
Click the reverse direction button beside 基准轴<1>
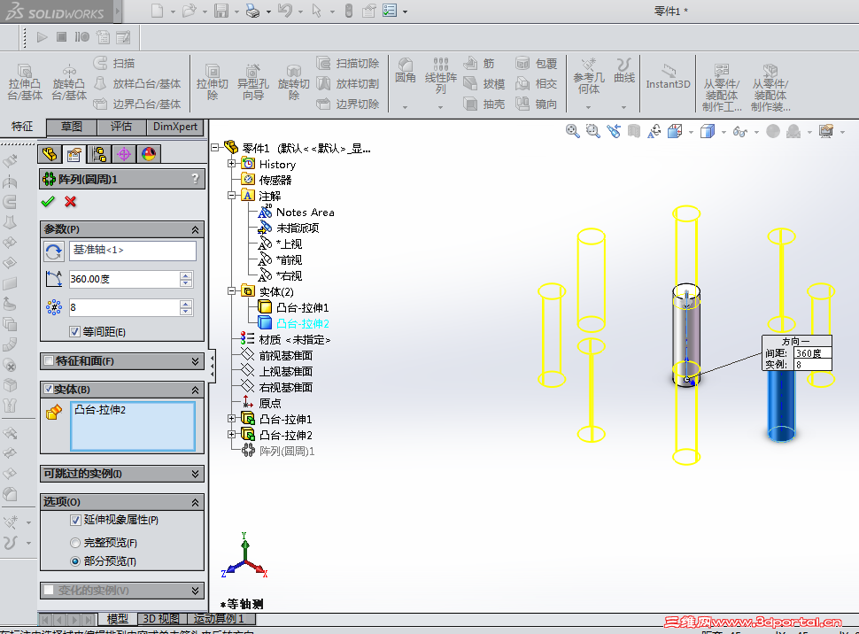pyautogui.click(x=54, y=251)
